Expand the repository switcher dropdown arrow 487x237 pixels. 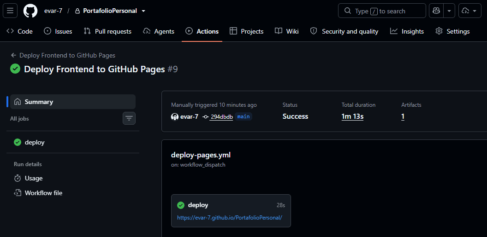pyautogui.click(x=143, y=11)
